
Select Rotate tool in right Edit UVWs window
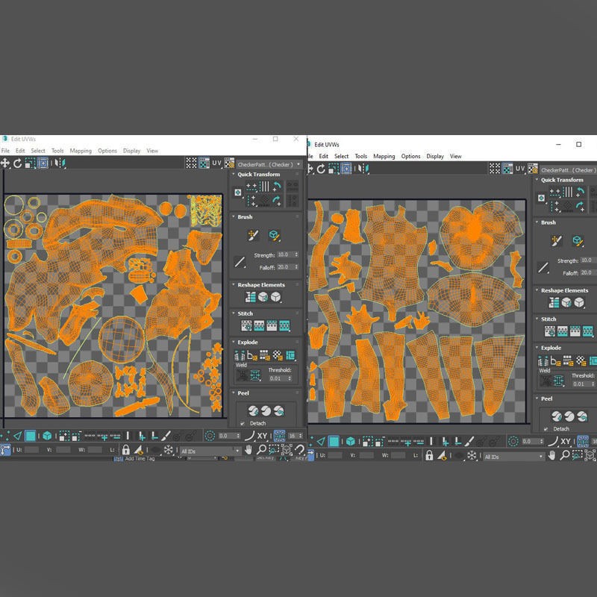click(x=321, y=169)
